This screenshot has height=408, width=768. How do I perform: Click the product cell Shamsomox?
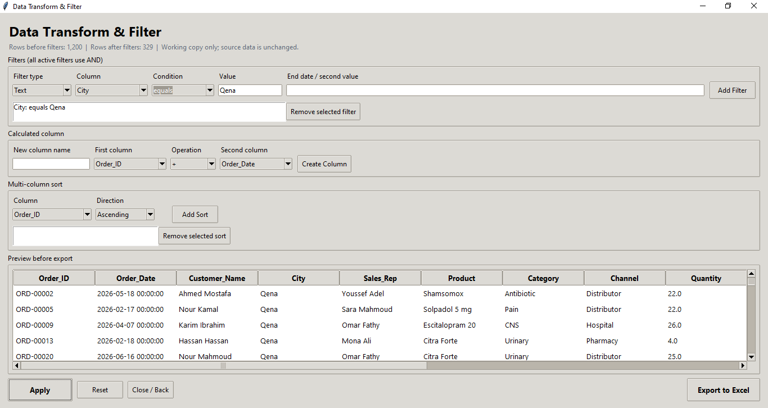443,294
